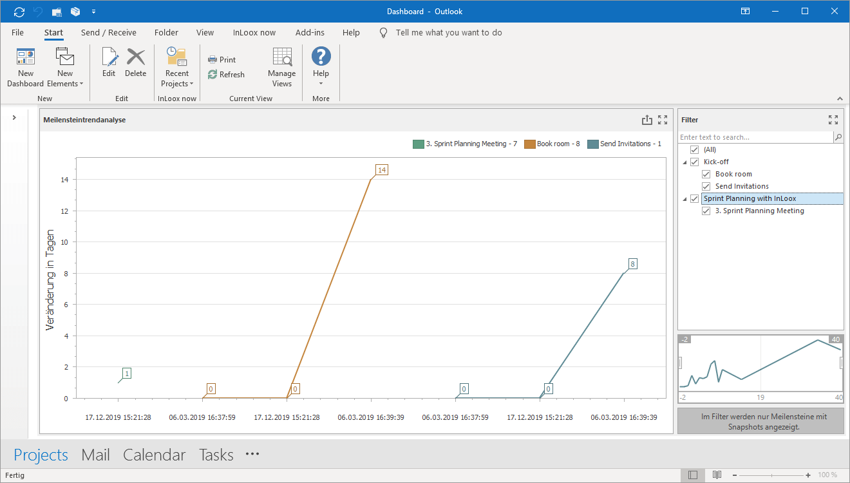Image resolution: width=850 pixels, height=483 pixels.
Task: Collapse the Kick-off tree node
Action: (685, 162)
